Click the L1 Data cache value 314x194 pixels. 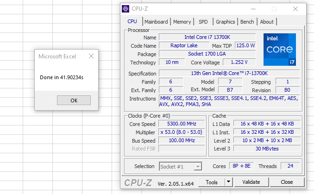[267, 124]
